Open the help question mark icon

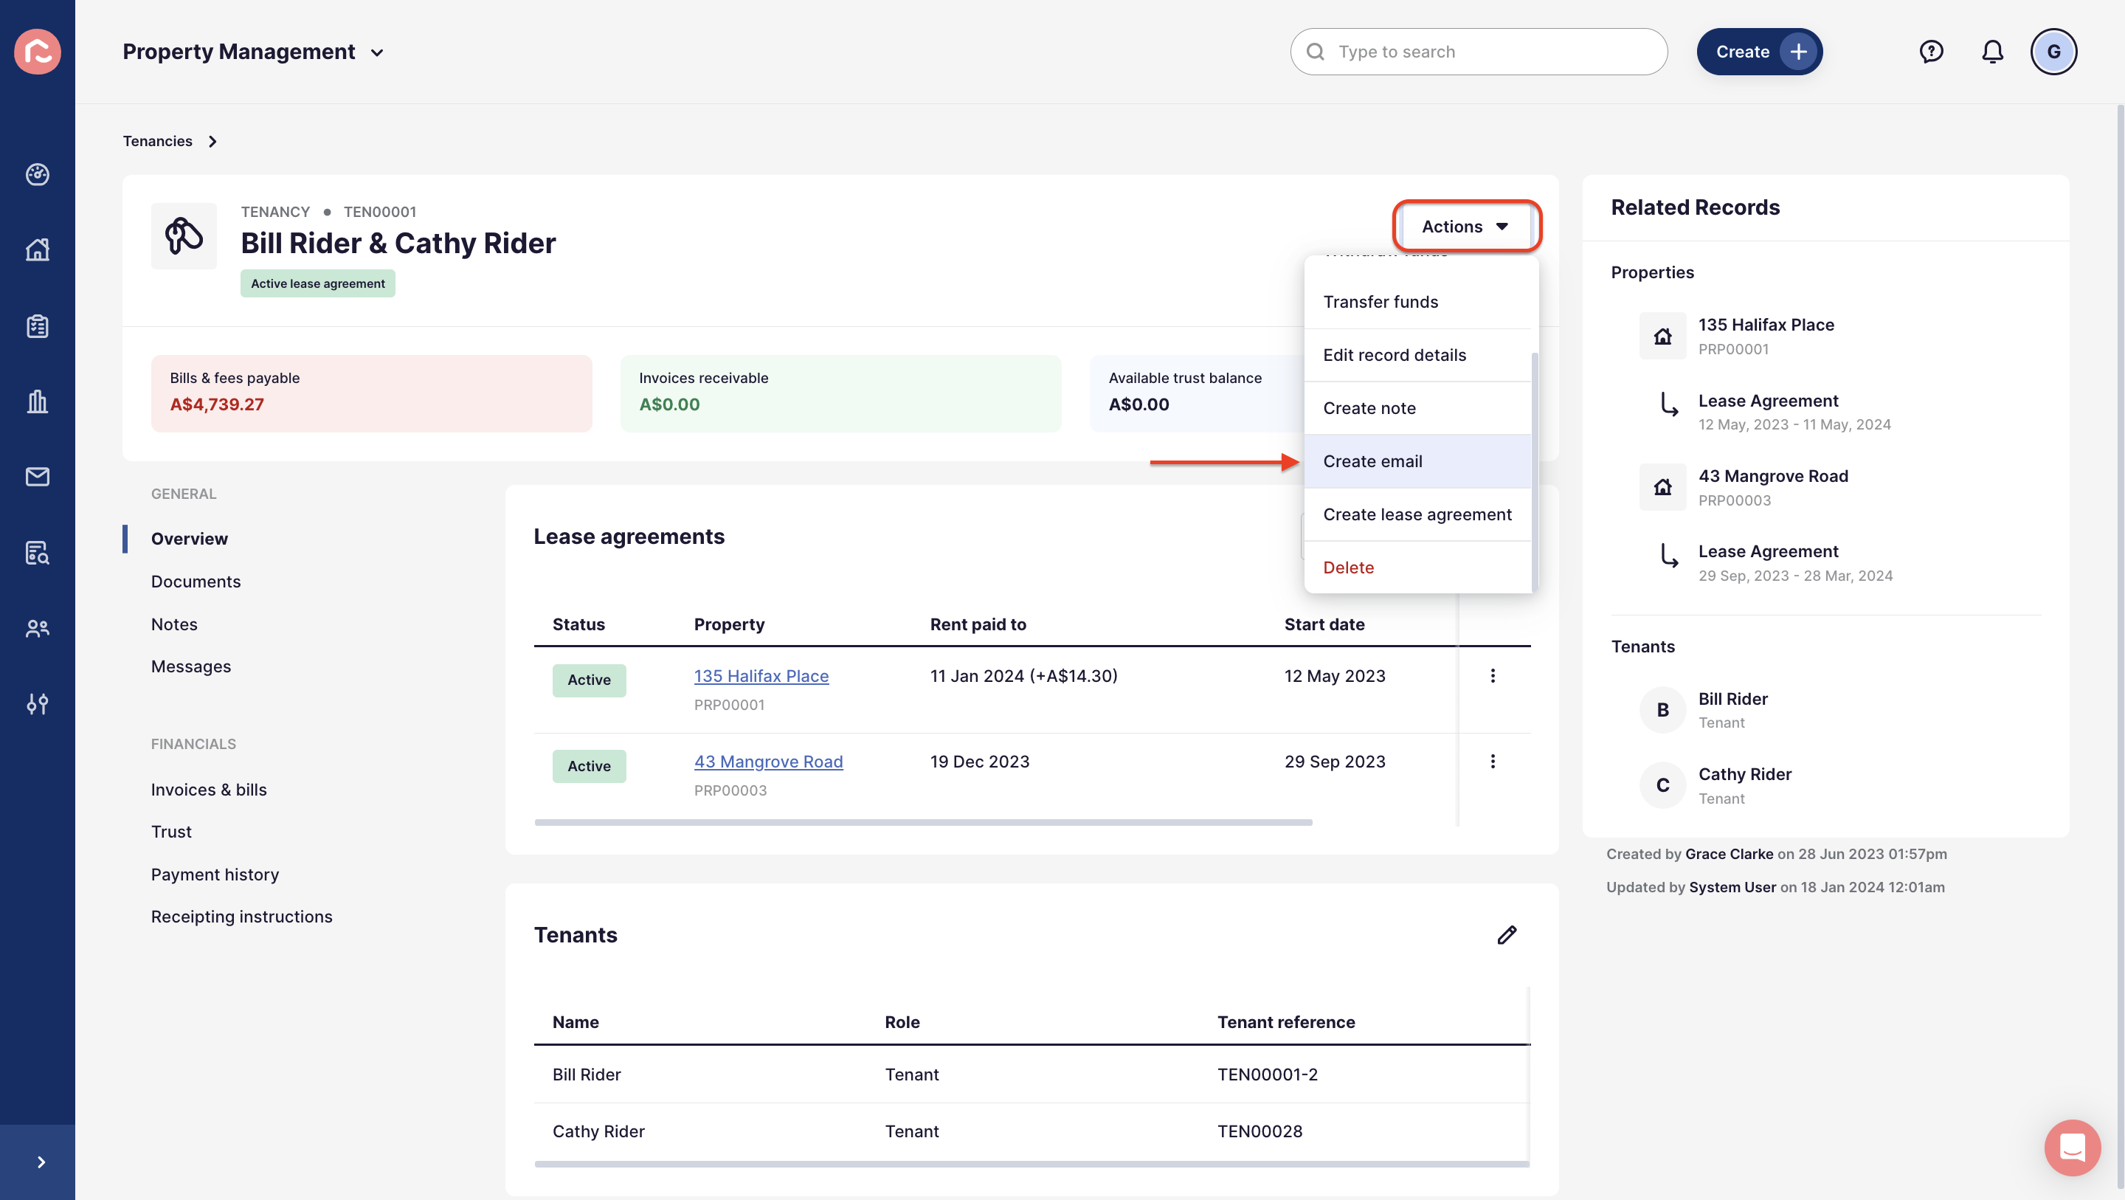1931,51
